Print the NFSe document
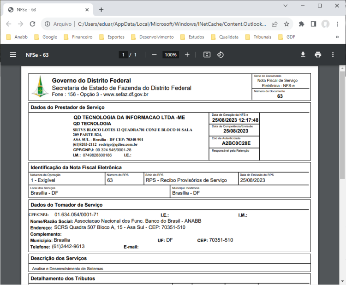 [x=318, y=54]
